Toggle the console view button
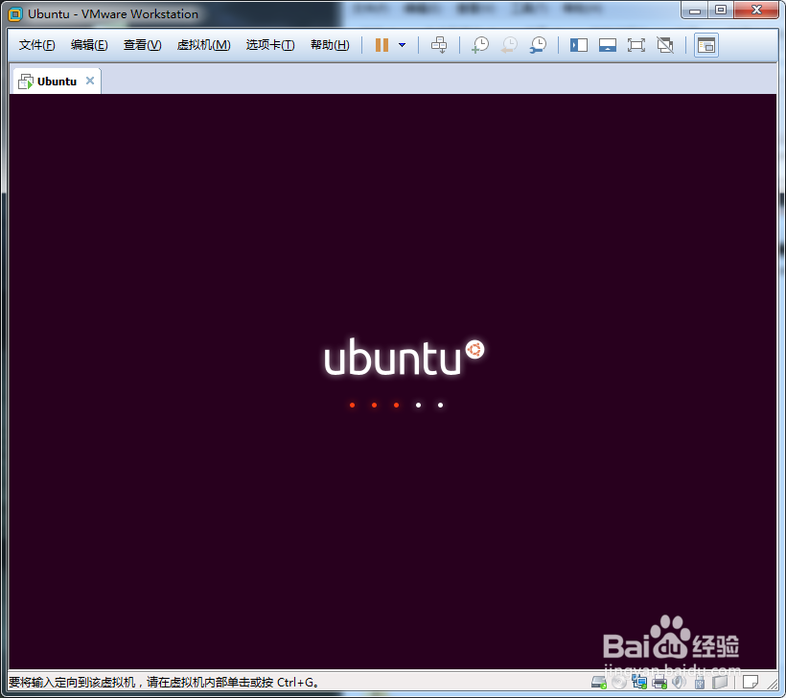The width and height of the screenshot is (786, 698). [705, 45]
